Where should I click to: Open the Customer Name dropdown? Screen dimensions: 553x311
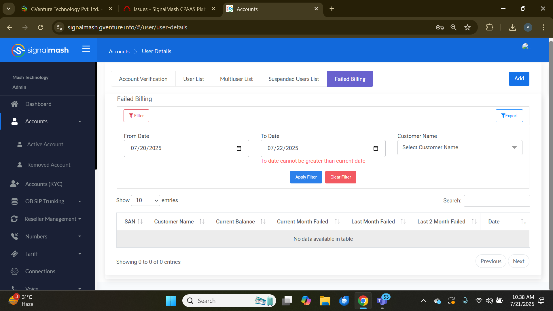click(460, 147)
